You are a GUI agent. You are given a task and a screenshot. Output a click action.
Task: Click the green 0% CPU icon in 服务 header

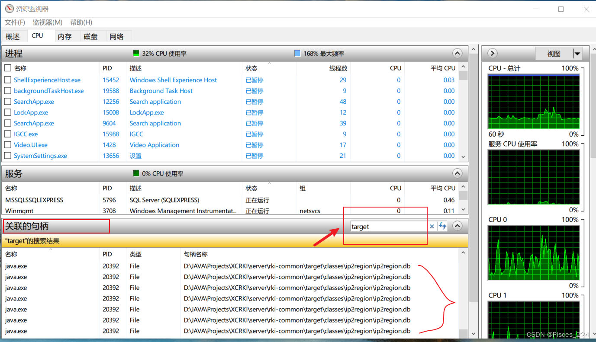[x=136, y=173]
